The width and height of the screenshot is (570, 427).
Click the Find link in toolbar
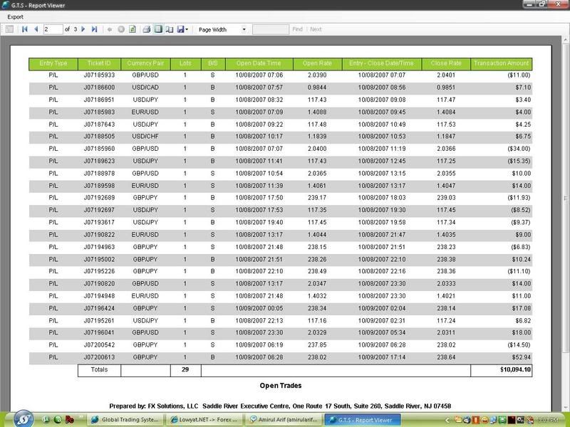[x=297, y=29]
